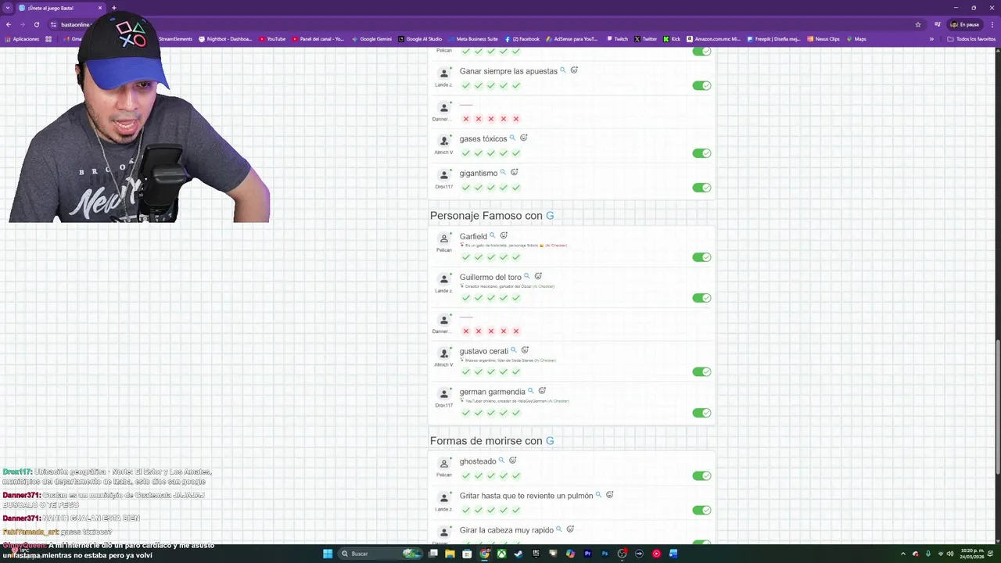Open a new browser tab
Screen dimensions: 1001x563
pos(114,8)
